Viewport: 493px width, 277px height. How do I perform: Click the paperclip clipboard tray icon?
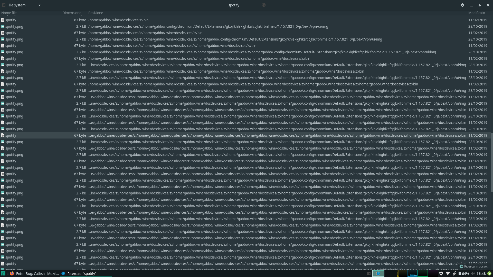(x=454, y=273)
